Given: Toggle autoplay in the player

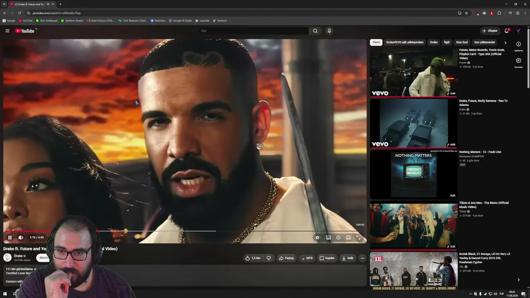Looking at the screenshot, I should (x=317, y=238).
